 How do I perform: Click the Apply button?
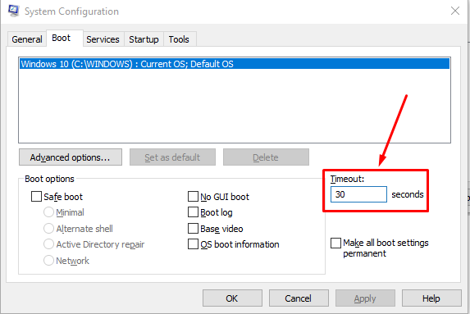click(365, 298)
